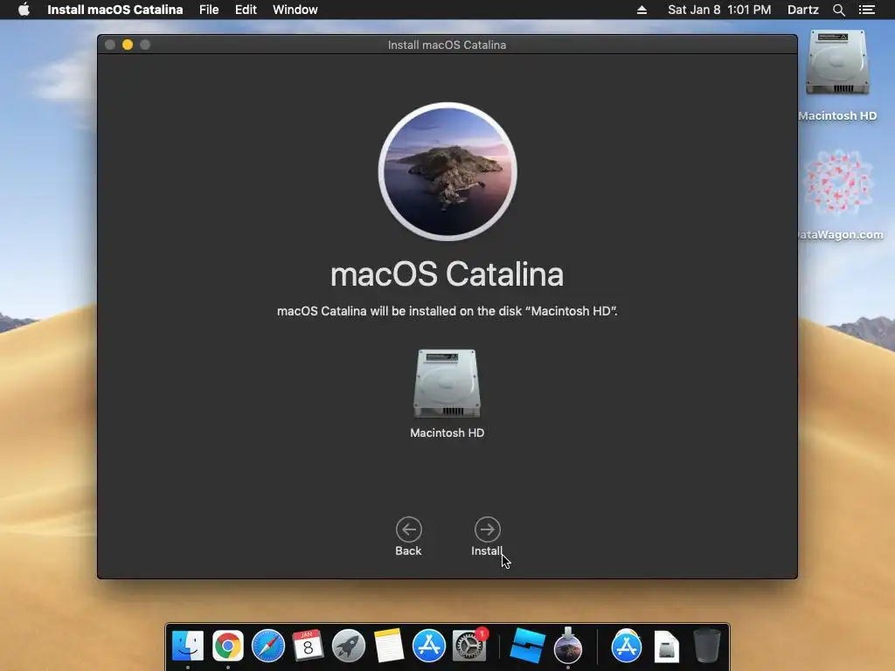
Task: Click the Dartz user name in menu bar
Action: [802, 10]
